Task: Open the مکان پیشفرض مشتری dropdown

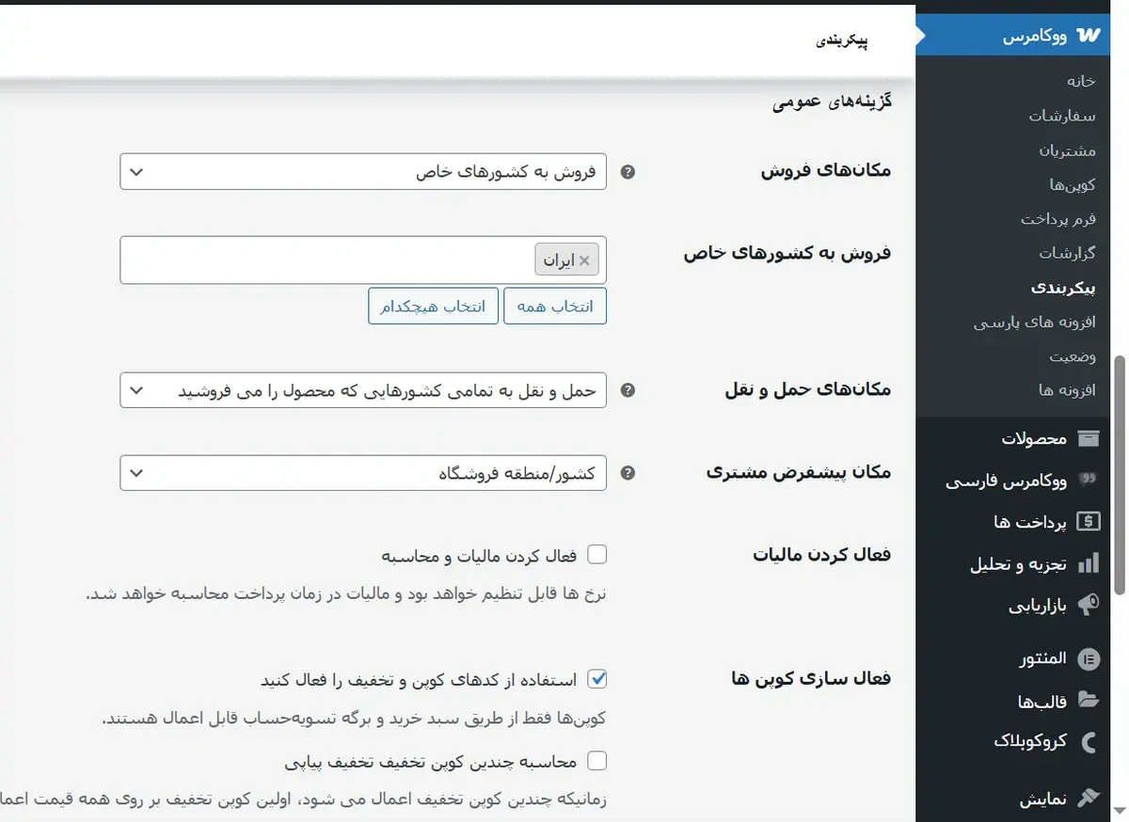Action: point(363,473)
